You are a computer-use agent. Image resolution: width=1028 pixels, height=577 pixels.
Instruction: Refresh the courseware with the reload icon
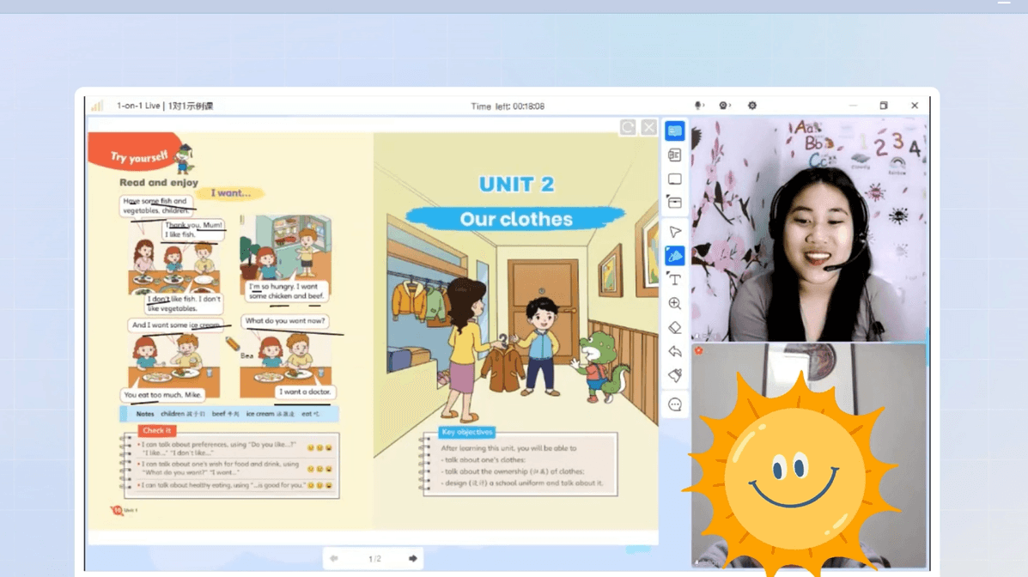(x=628, y=128)
